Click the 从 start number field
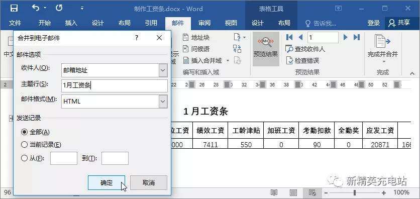Viewport: 420px width, 199px height. coord(64,158)
